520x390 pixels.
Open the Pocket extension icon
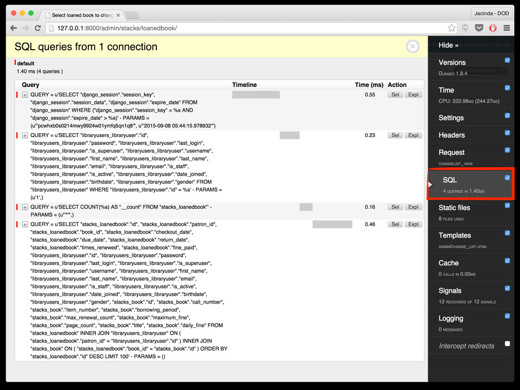[479, 28]
